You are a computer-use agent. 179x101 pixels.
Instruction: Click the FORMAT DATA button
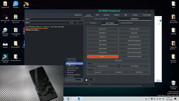pyautogui.click(x=134, y=29)
